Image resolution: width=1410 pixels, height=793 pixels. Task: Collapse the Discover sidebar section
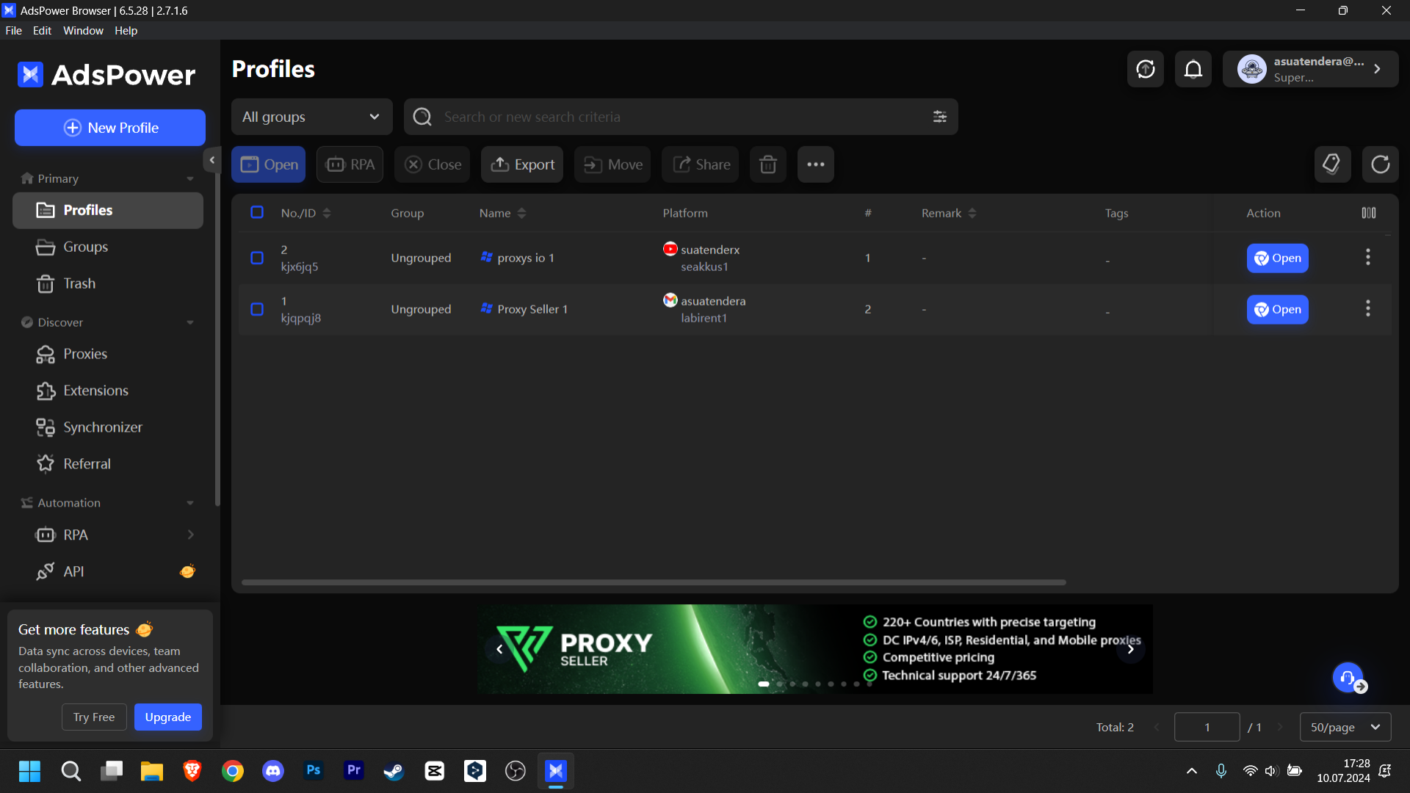(x=190, y=322)
